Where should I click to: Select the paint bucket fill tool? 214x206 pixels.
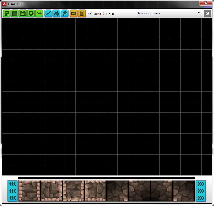point(57,13)
